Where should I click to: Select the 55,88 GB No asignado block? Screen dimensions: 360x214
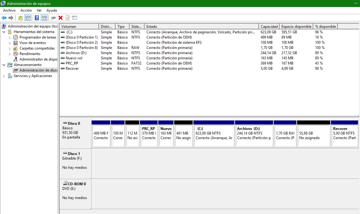pyautogui.click(x=313, y=133)
